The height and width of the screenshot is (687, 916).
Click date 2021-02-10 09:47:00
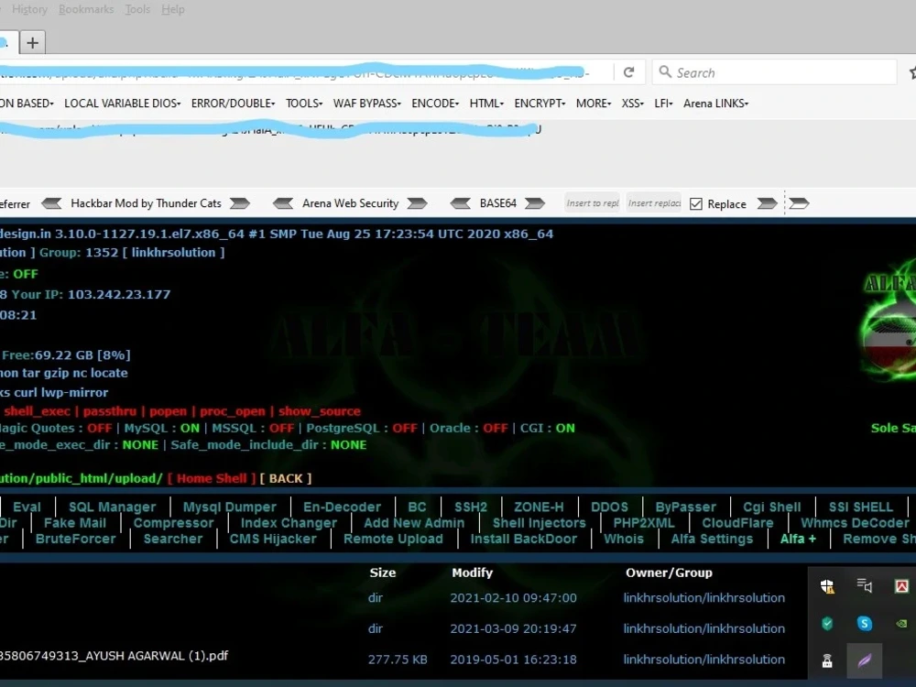[513, 597]
